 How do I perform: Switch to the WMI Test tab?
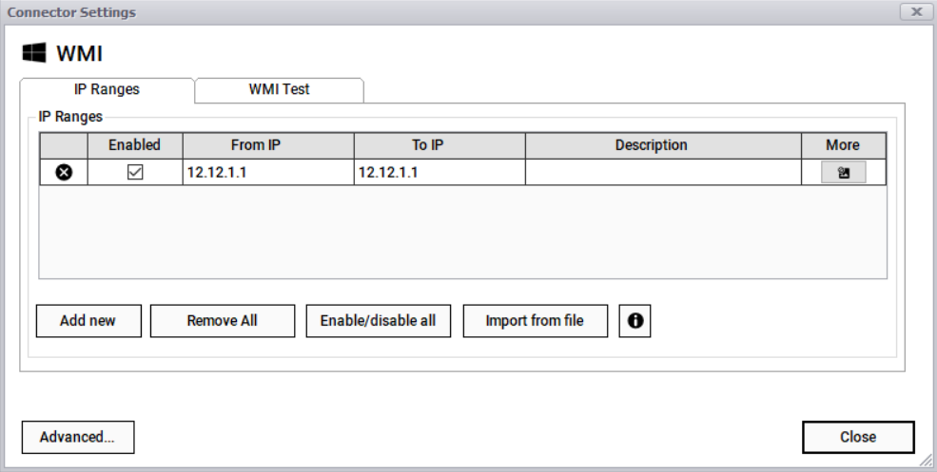click(279, 89)
